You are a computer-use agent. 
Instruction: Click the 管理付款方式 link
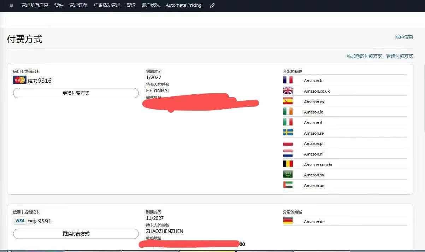pyautogui.click(x=400, y=56)
